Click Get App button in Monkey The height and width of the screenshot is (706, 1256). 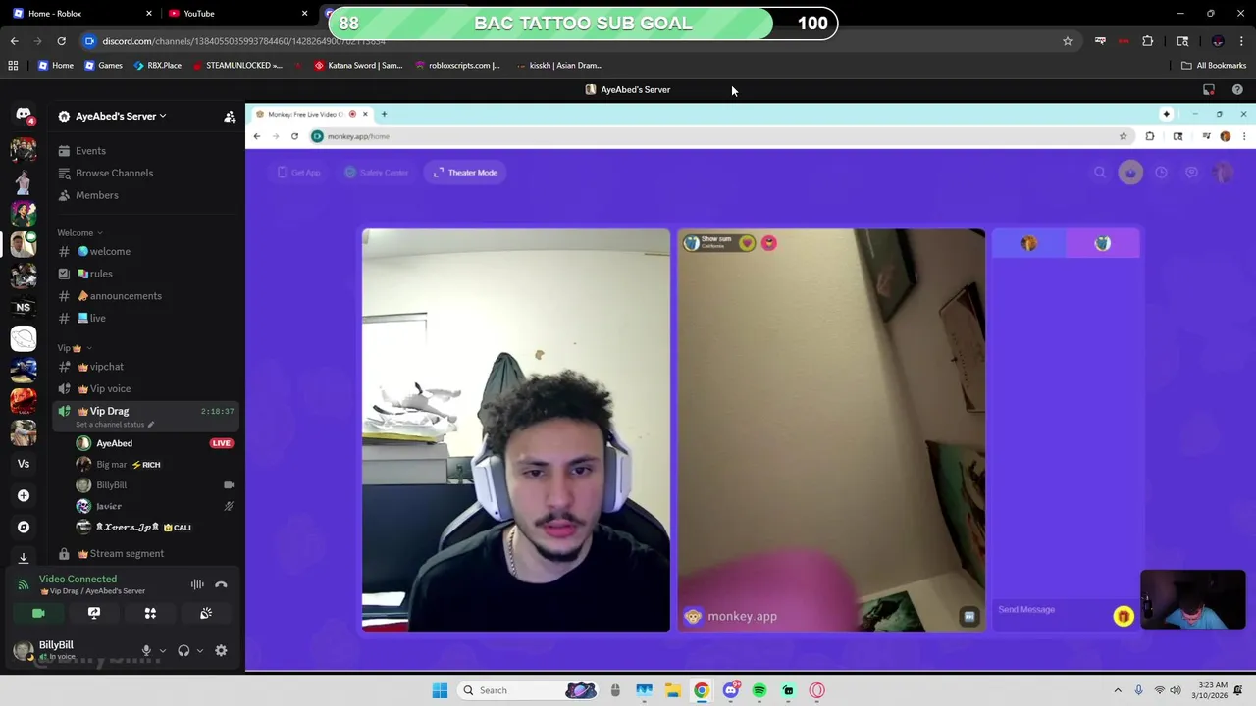coord(299,173)
